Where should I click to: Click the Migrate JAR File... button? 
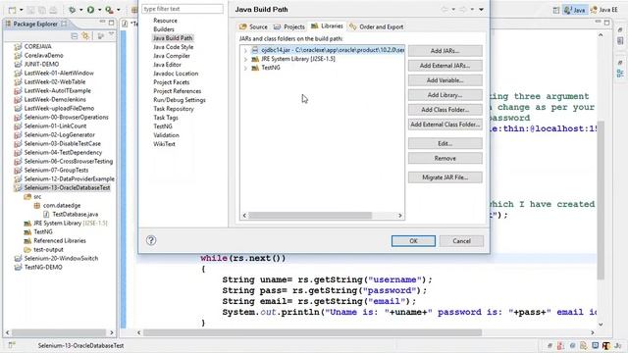445,177
